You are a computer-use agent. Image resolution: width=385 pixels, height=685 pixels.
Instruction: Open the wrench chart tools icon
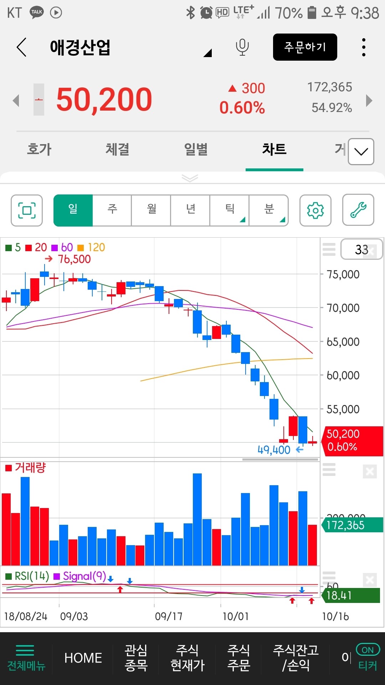(358, 210)
